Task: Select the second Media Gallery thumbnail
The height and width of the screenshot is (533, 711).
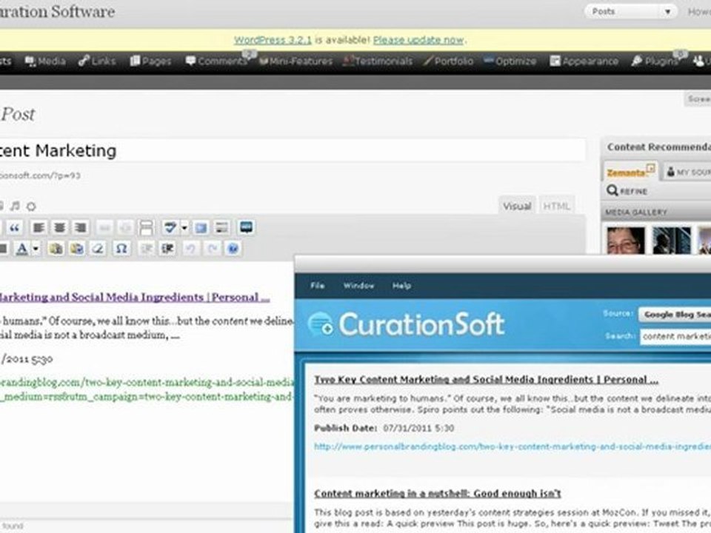Action: point(672,241)
